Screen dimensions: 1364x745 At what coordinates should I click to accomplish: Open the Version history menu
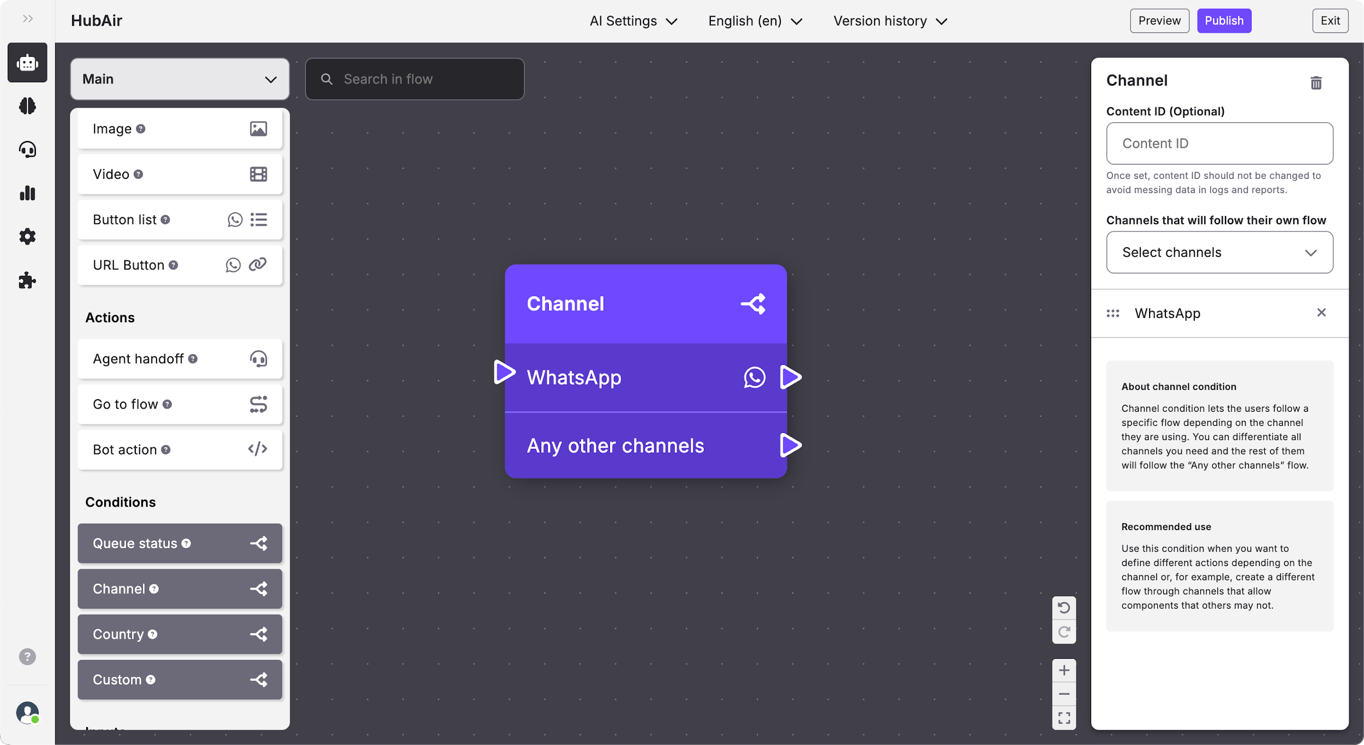click(x=889, y=21)
